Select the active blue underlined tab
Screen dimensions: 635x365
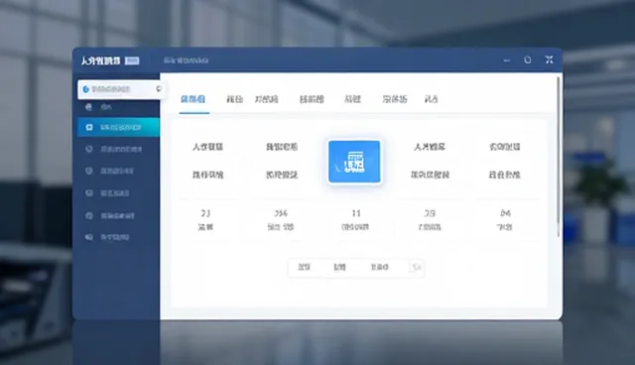193,99
